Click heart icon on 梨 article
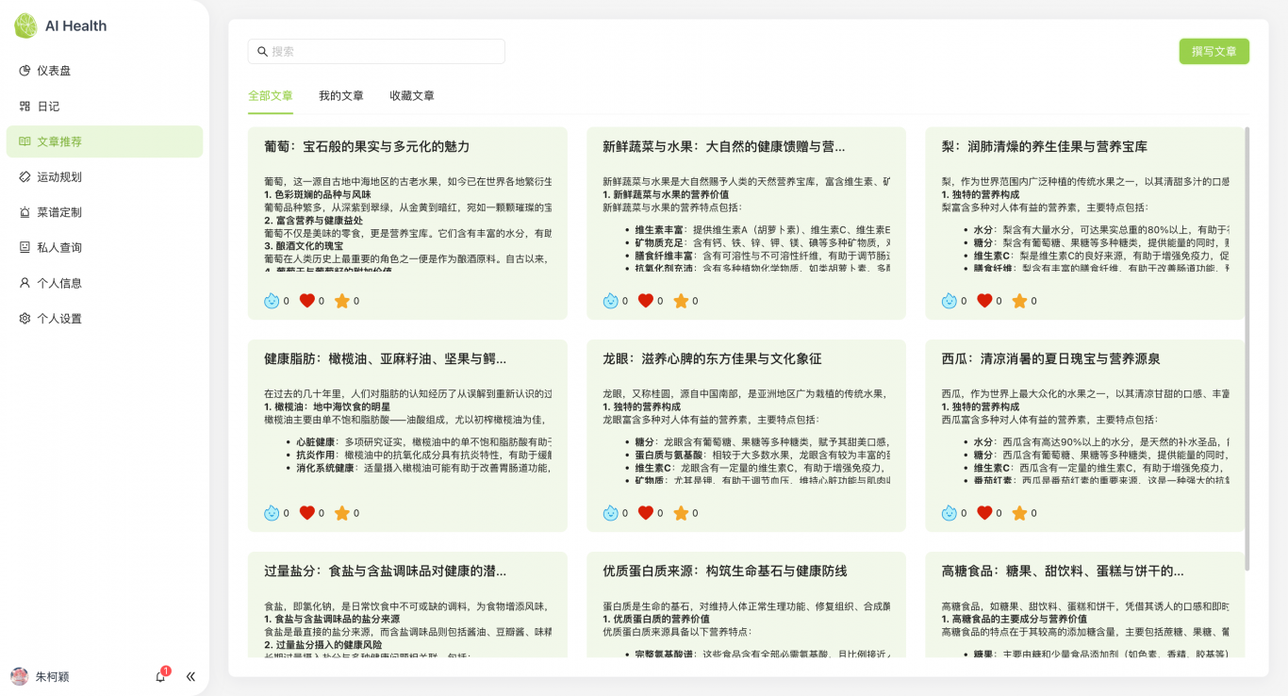This screenshot has height=696, width=1288. coord(984,301)
